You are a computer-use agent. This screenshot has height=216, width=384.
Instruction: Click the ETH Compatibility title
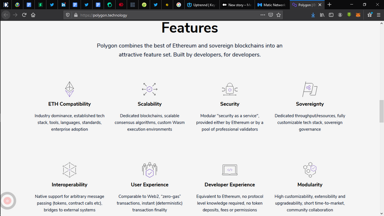[69, 104]
